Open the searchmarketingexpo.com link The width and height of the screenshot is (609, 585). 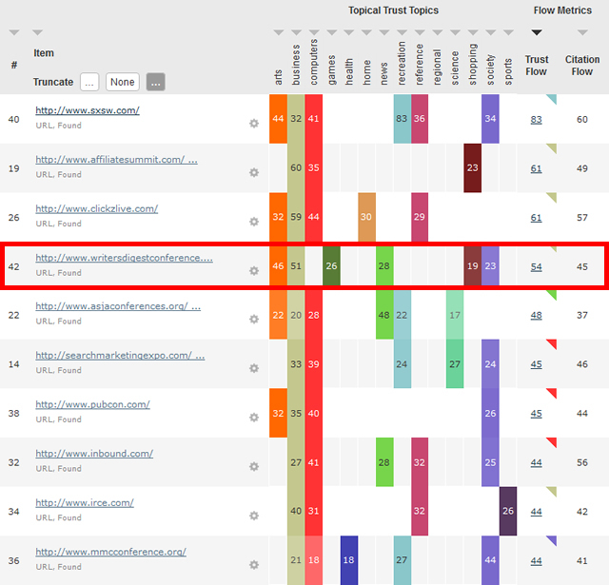pos(120,355)
